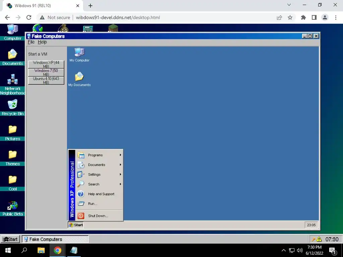
Task: Select Shut Down... menu entry
Action: coord(99,216)
